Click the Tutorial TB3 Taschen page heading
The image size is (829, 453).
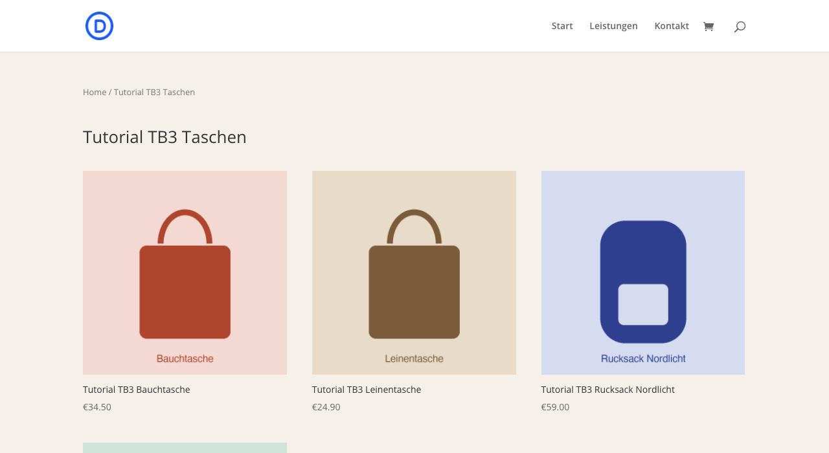click(165, 137)
